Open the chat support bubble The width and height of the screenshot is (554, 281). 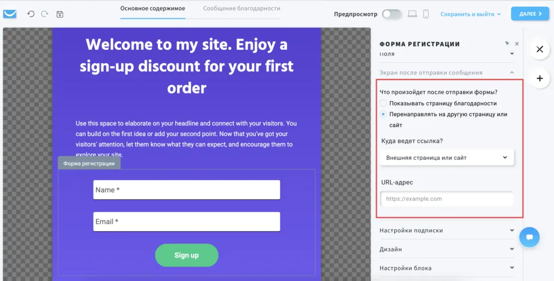tap(529, 237)
